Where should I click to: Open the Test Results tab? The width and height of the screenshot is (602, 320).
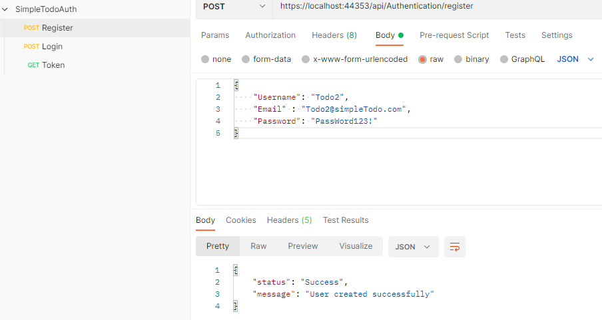coord(346,220)
